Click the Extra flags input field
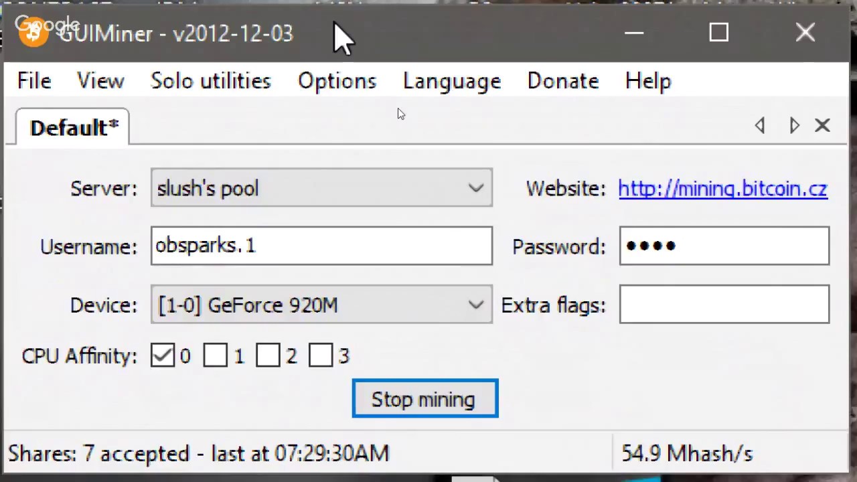Image resolution: width=857 pixels, height=482 pixels. coord(724,305)
